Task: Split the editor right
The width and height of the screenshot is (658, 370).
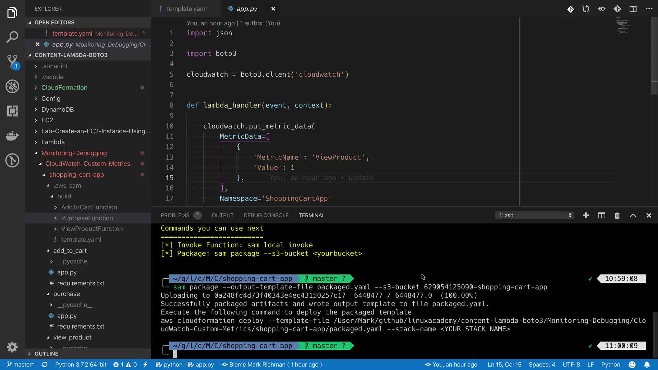Action: click(633, 9)
